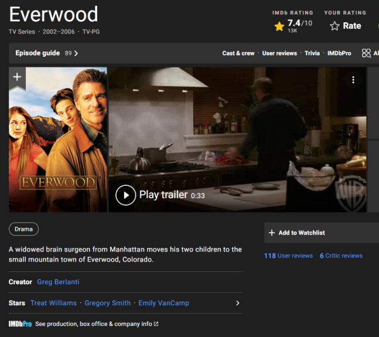Image resolution: width=379 pixels, height=337 pixels.
Task: Click the 'YOUR RATING' heading
Action: point(345,12)
